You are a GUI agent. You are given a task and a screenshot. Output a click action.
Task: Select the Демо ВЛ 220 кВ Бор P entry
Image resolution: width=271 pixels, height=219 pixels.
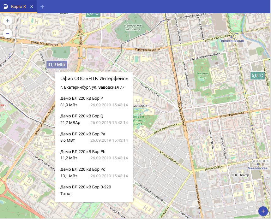(81, 98)
